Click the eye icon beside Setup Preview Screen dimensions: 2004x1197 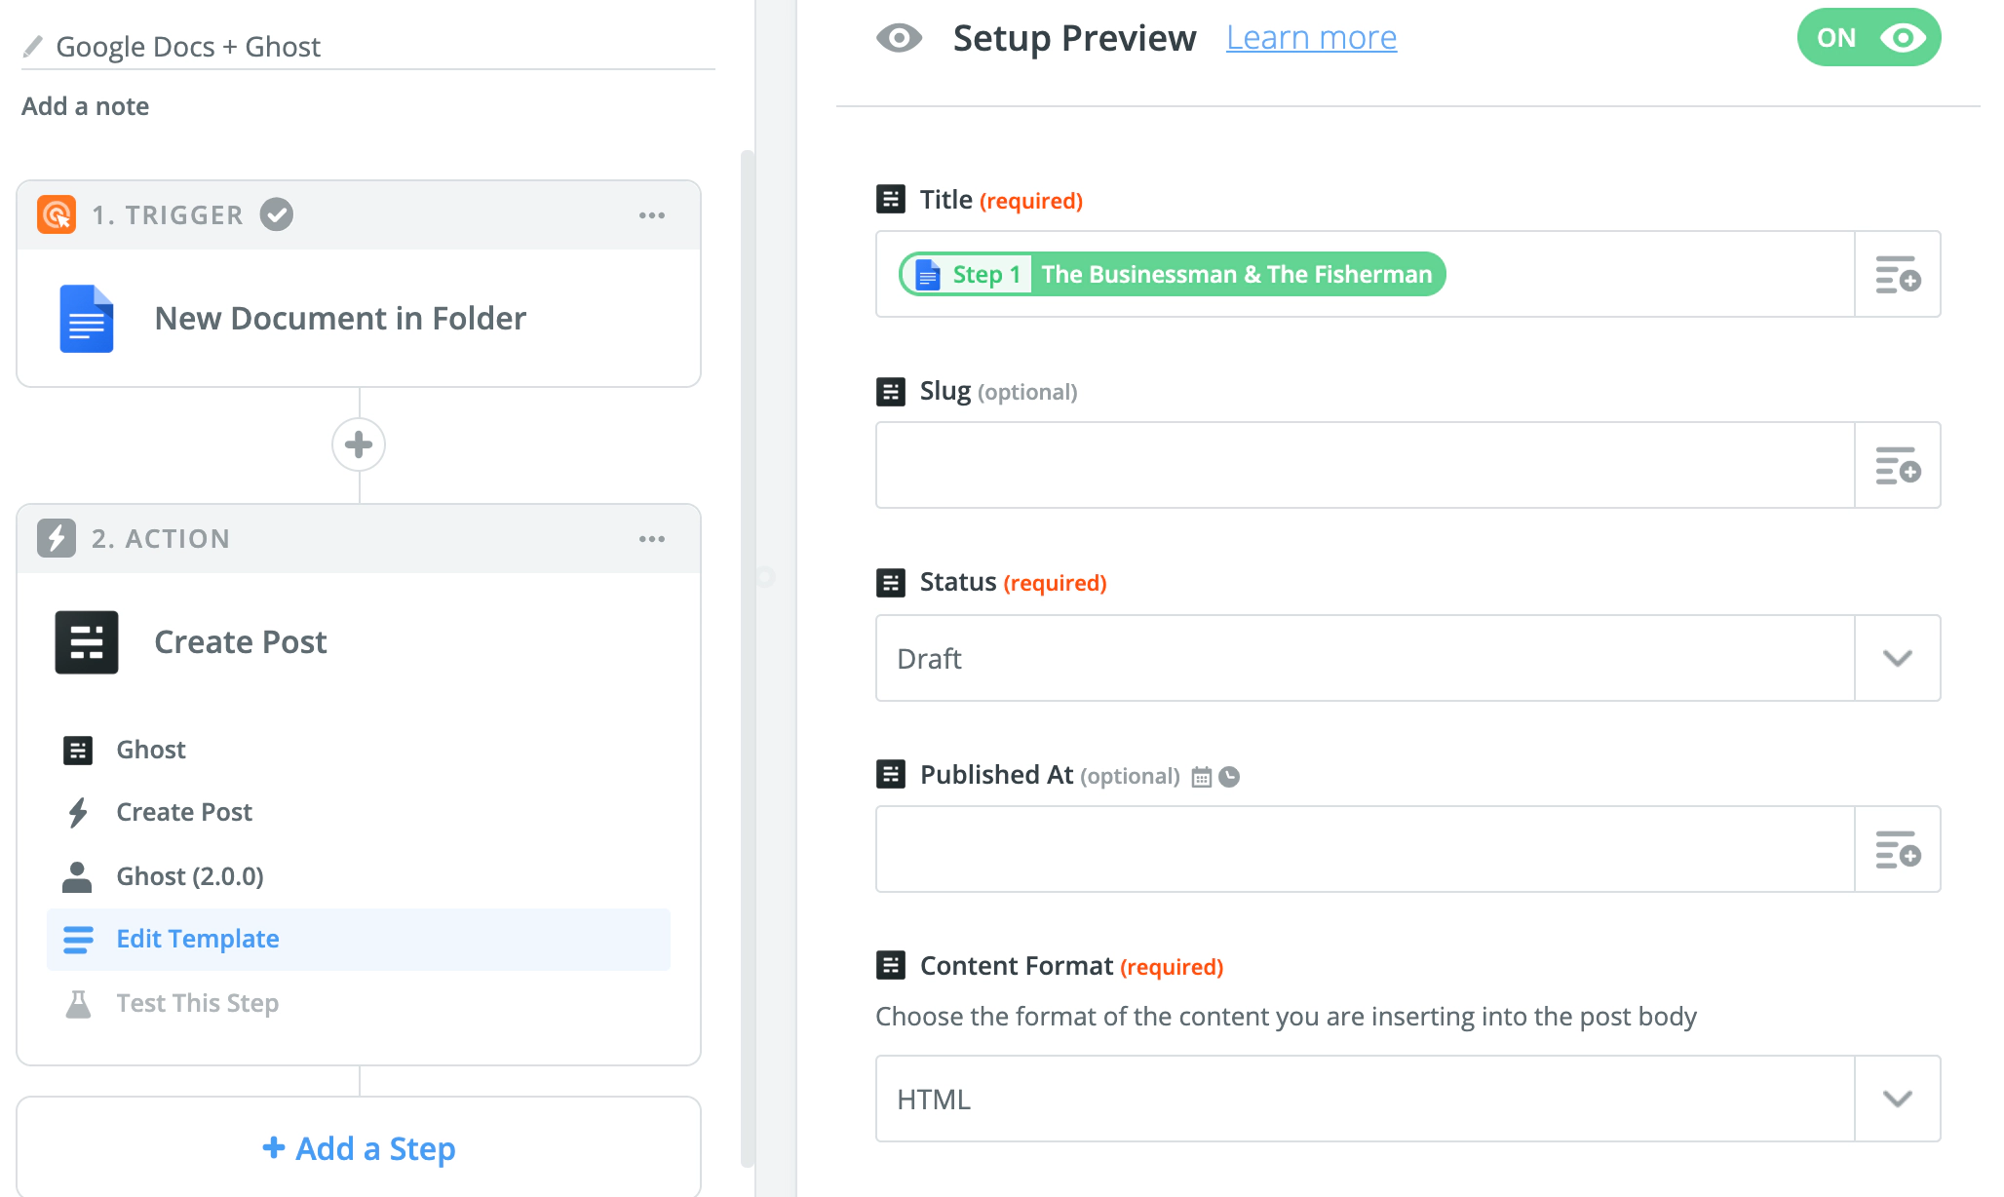pos(899,38)
